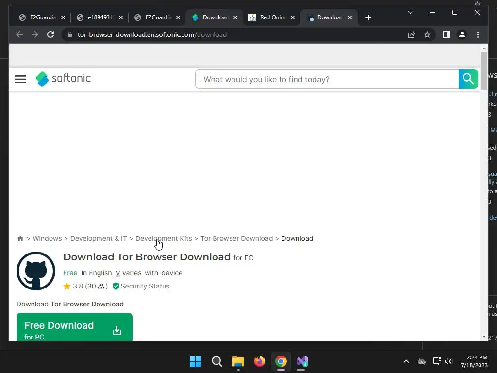The width and height of the screenshot is (497, 373).
Task: Click the volume speaker tray icon
Action: pos(448,361)
